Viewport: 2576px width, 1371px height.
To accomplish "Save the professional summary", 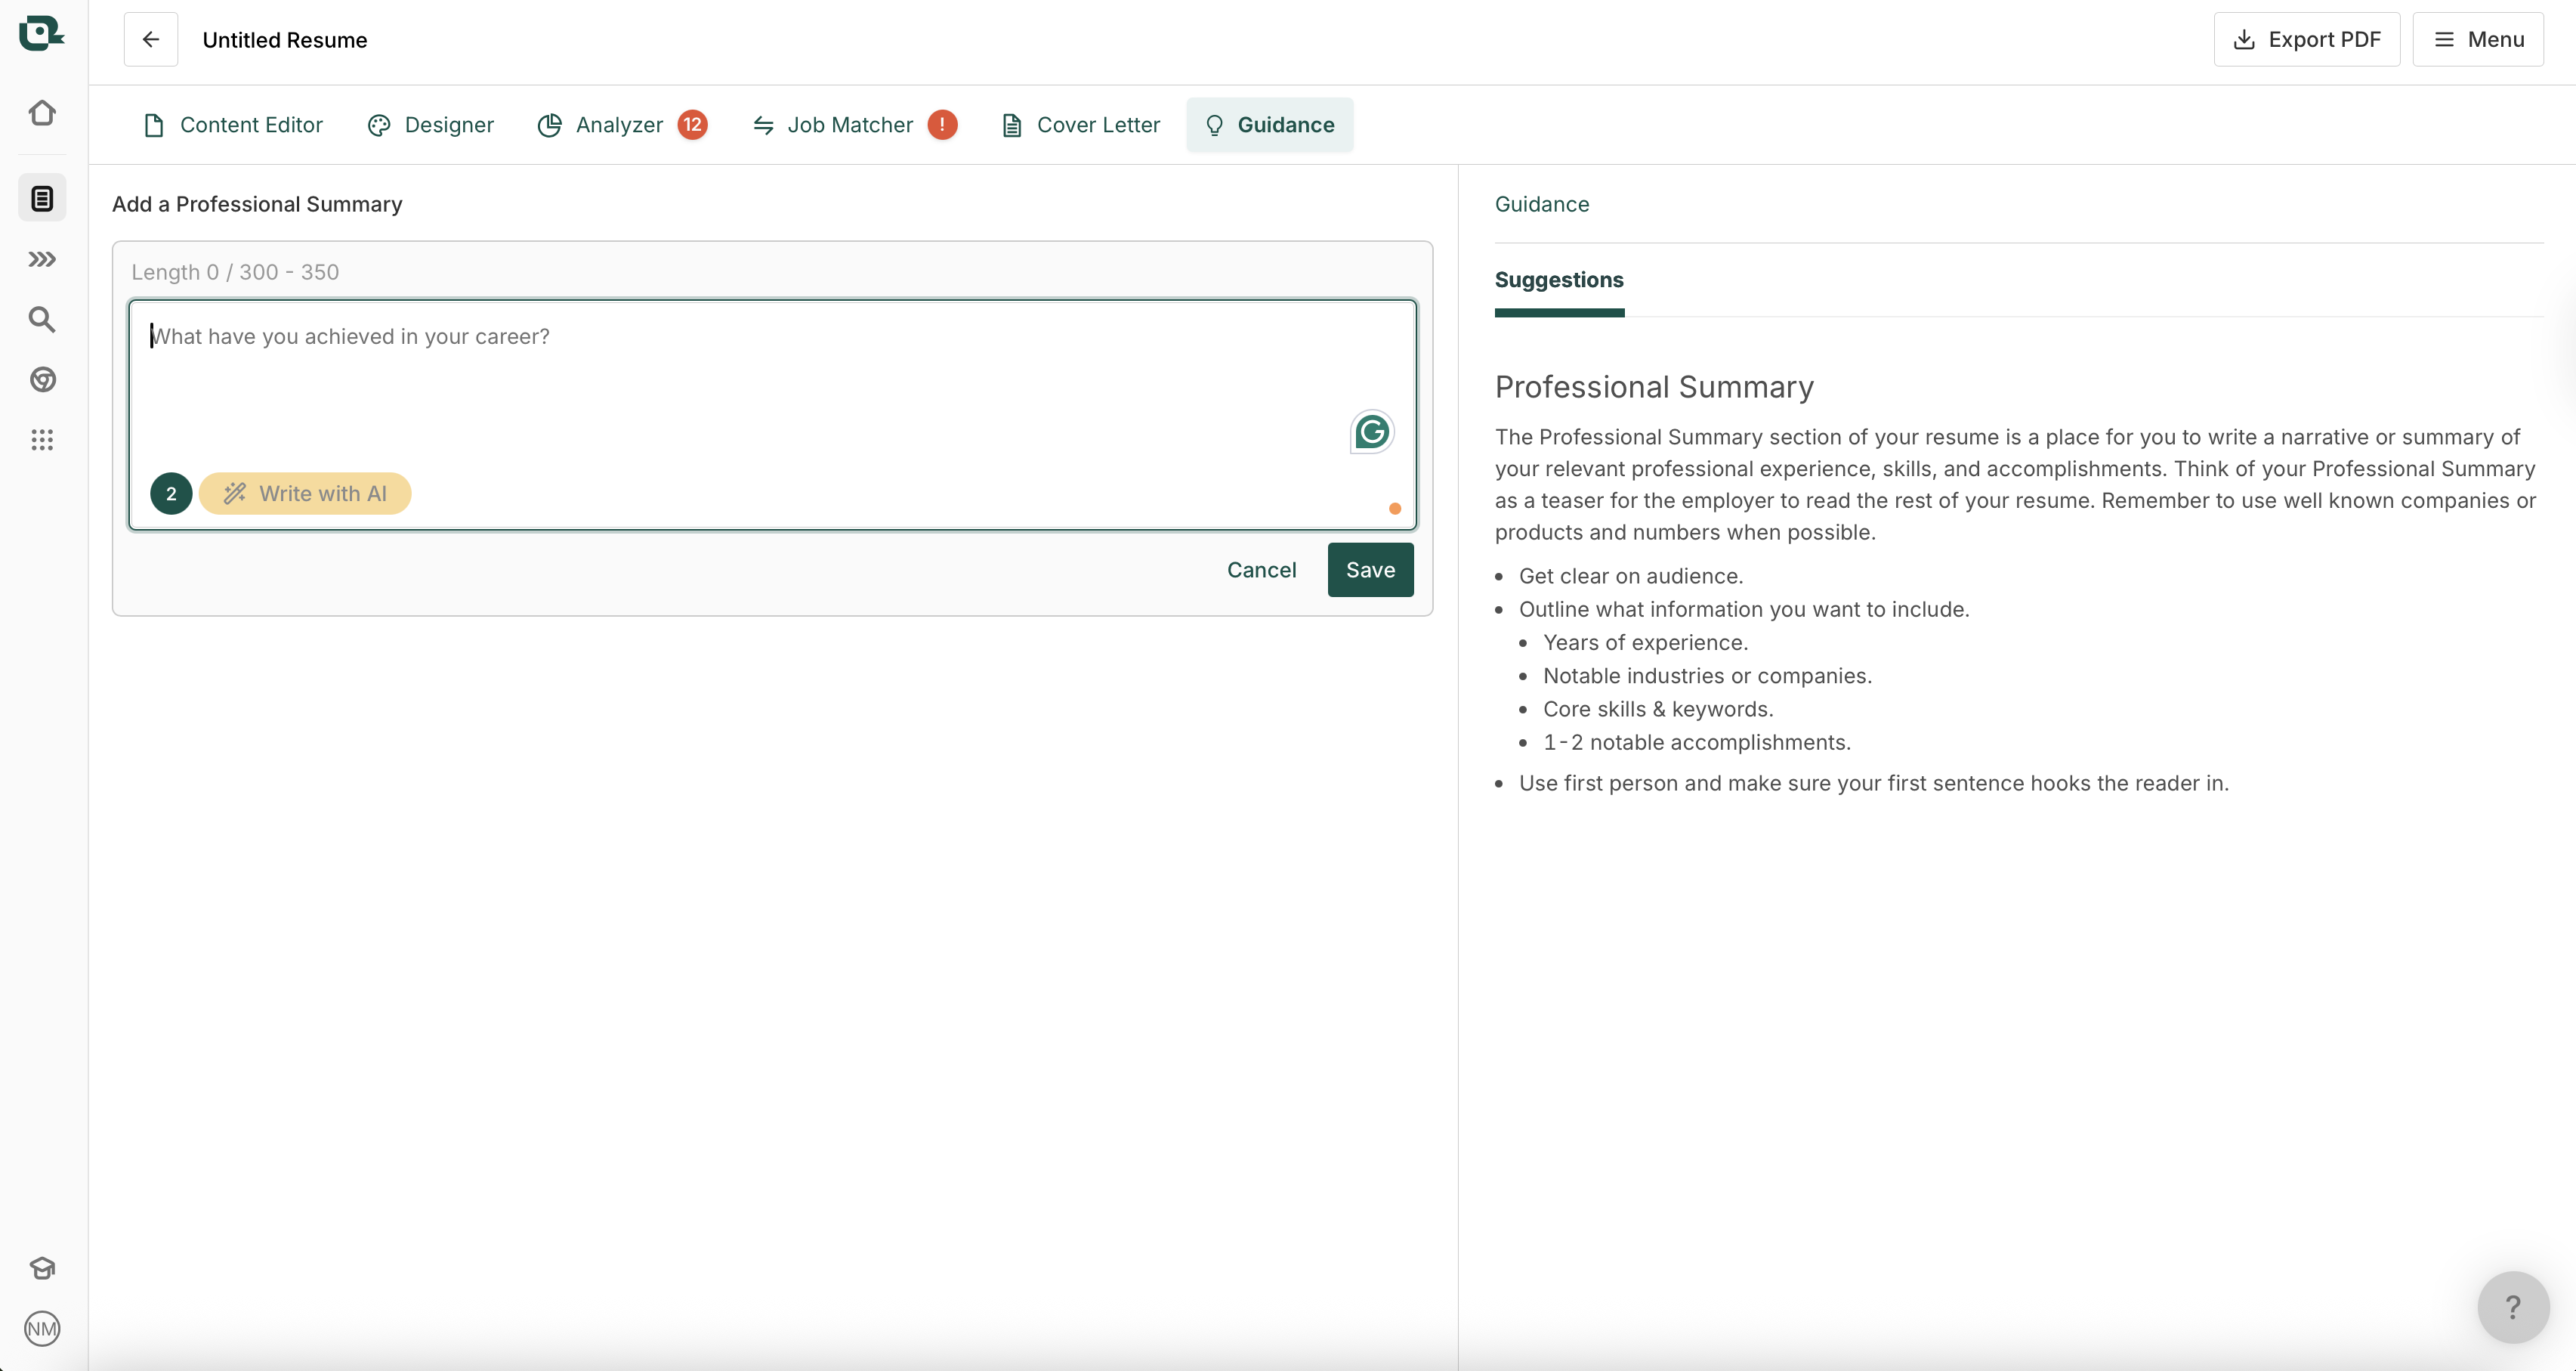I will (x=1370, y=569).
